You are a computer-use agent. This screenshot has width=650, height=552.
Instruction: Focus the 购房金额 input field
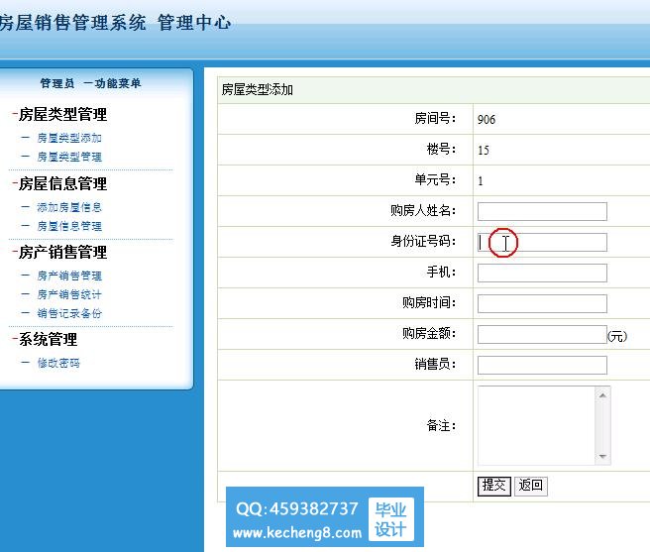[x=542, y=334]
